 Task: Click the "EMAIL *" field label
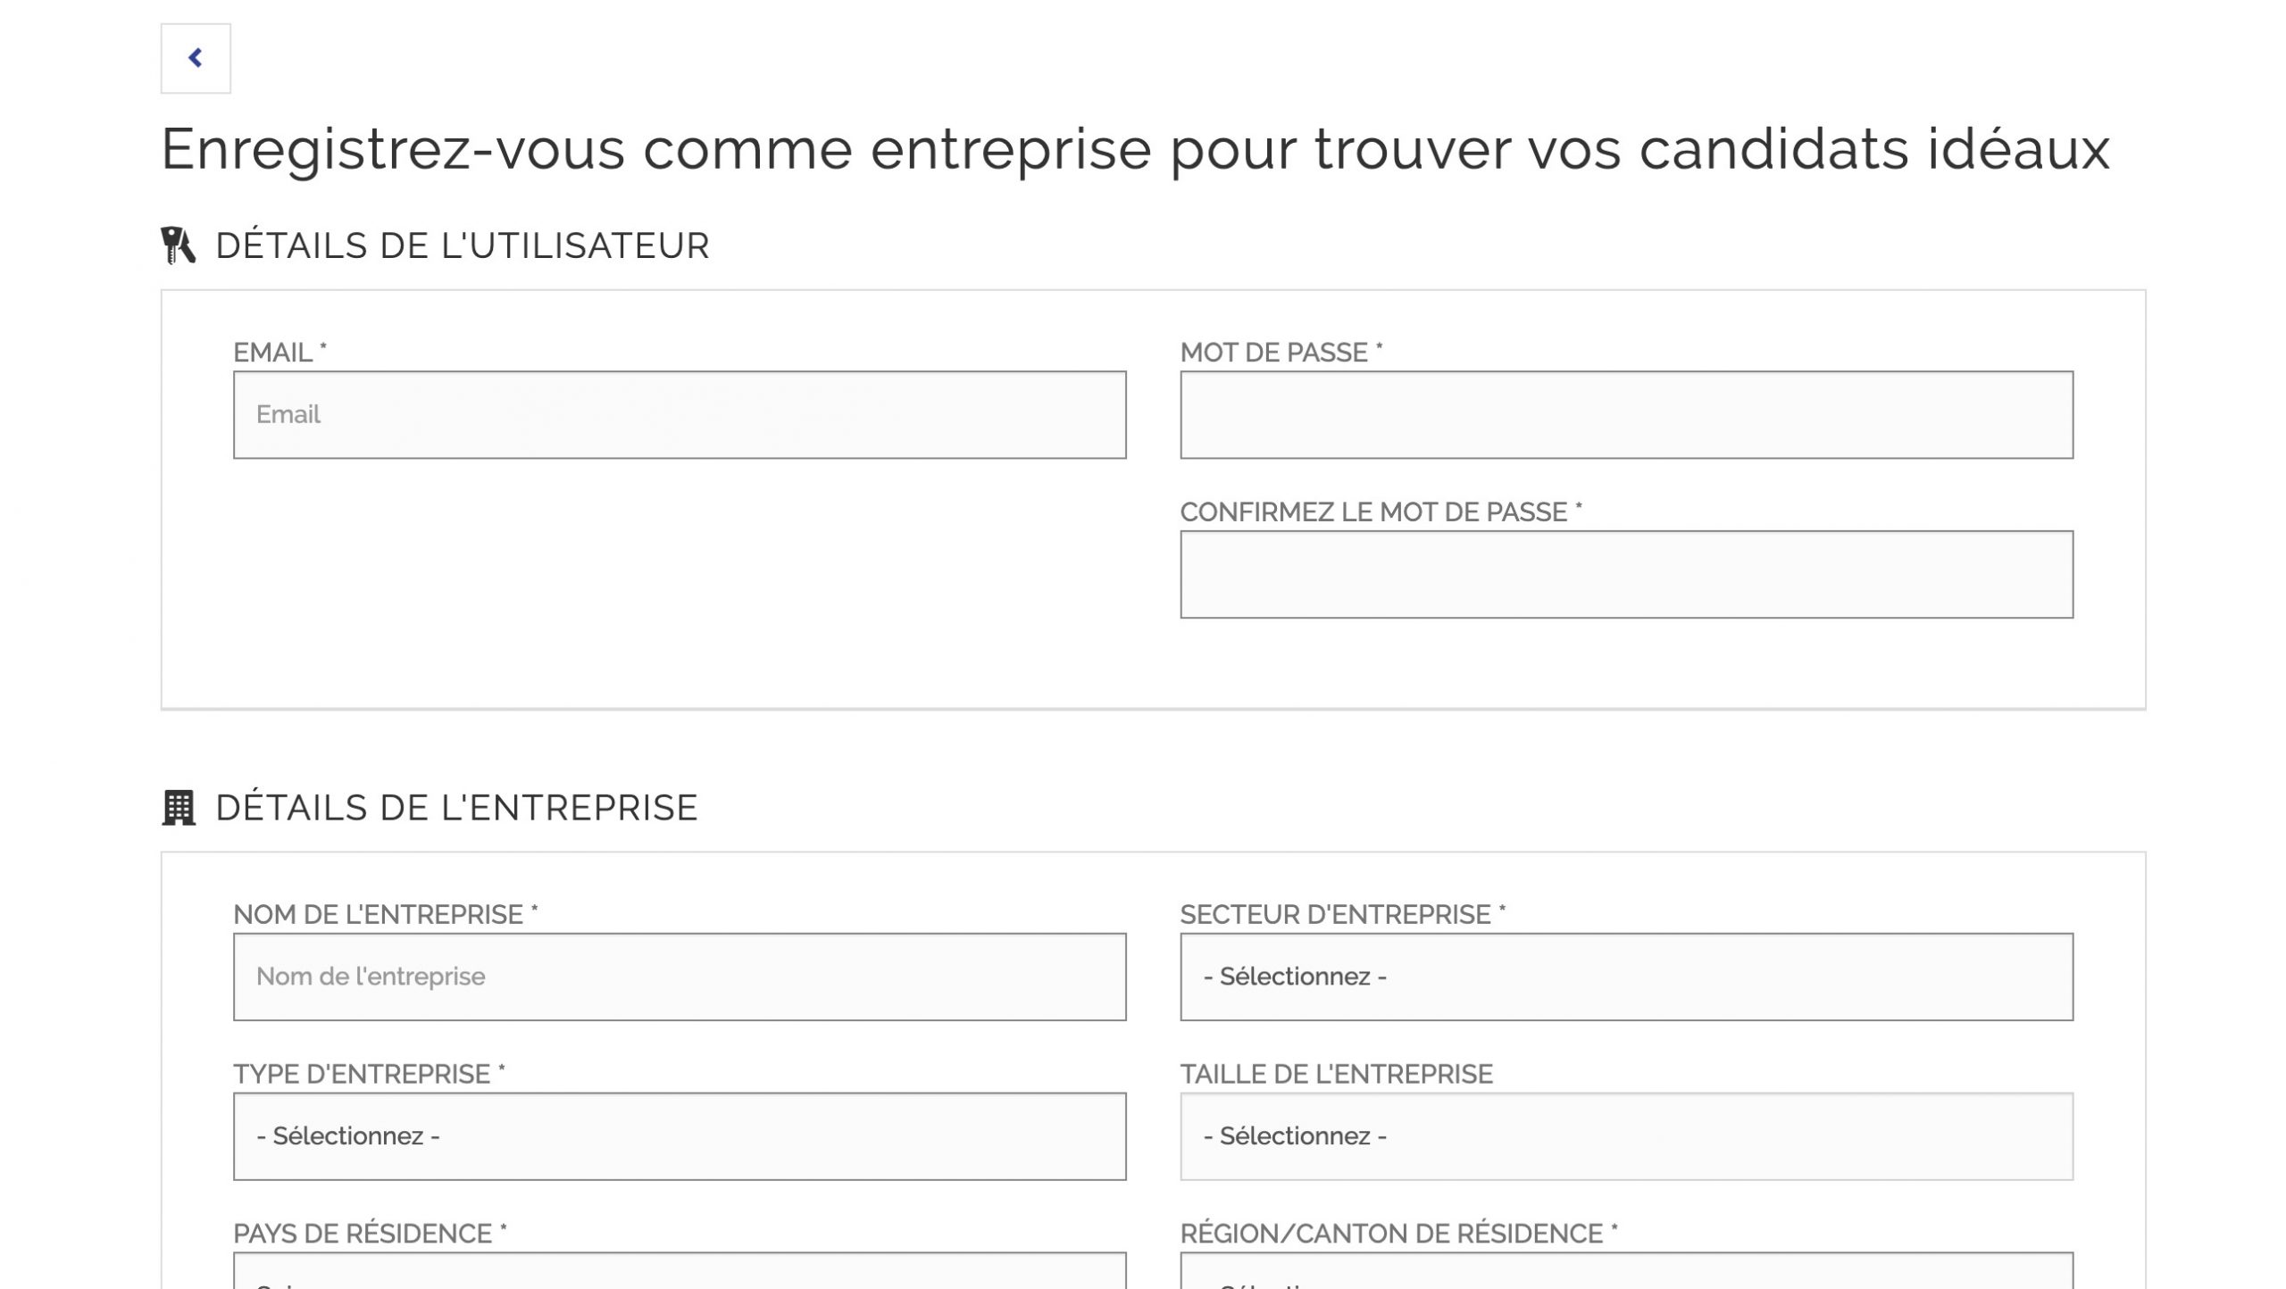[279, 353]
